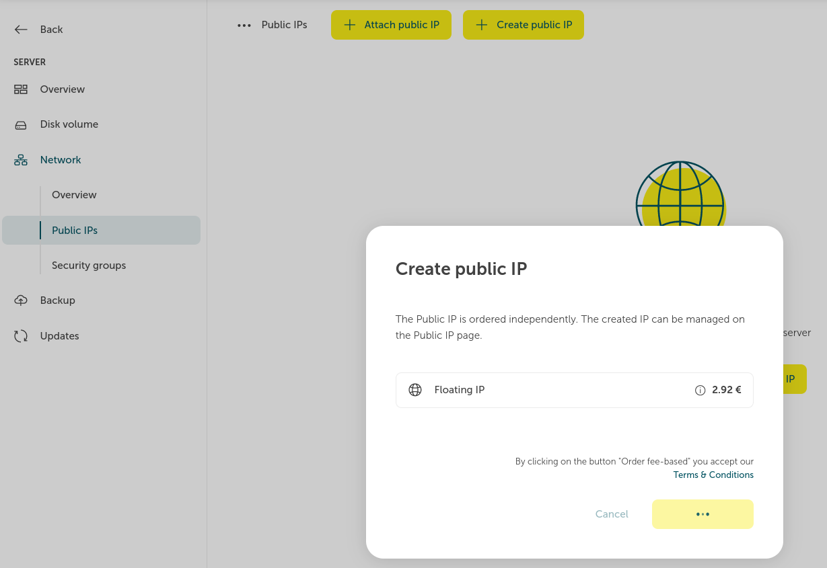Click the Backup cloud icon
This screenshot has width=827, height=568.
pyautogui.click(x=21, y=300)
